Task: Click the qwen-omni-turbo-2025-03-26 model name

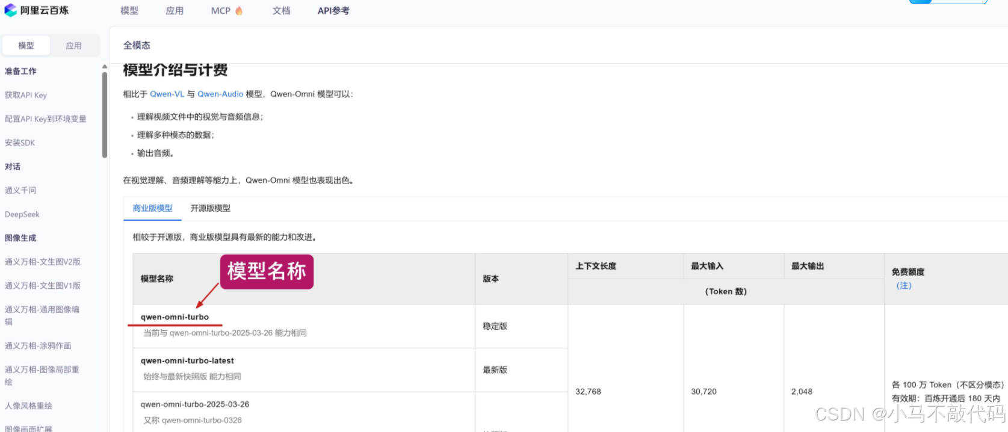Action: pyautogui.click(x=195, y=405)
